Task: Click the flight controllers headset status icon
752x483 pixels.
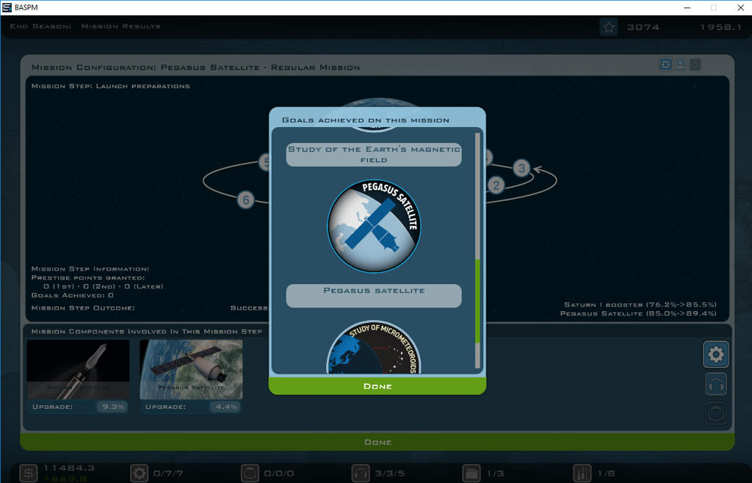Action: pos(361,473)
